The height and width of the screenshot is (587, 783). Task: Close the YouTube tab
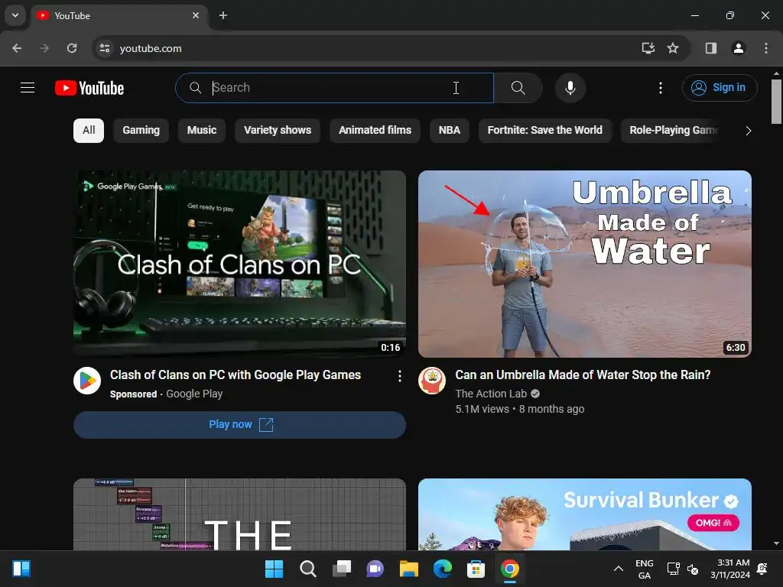196,15
